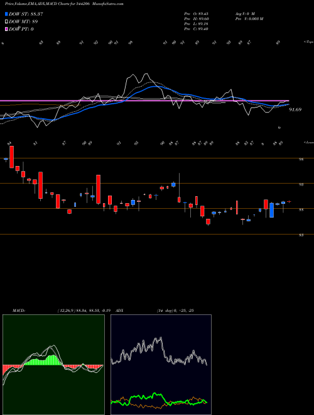
Task: Click the 'Avg V: 0 M' volume text
Action: (x=244, y=14)
